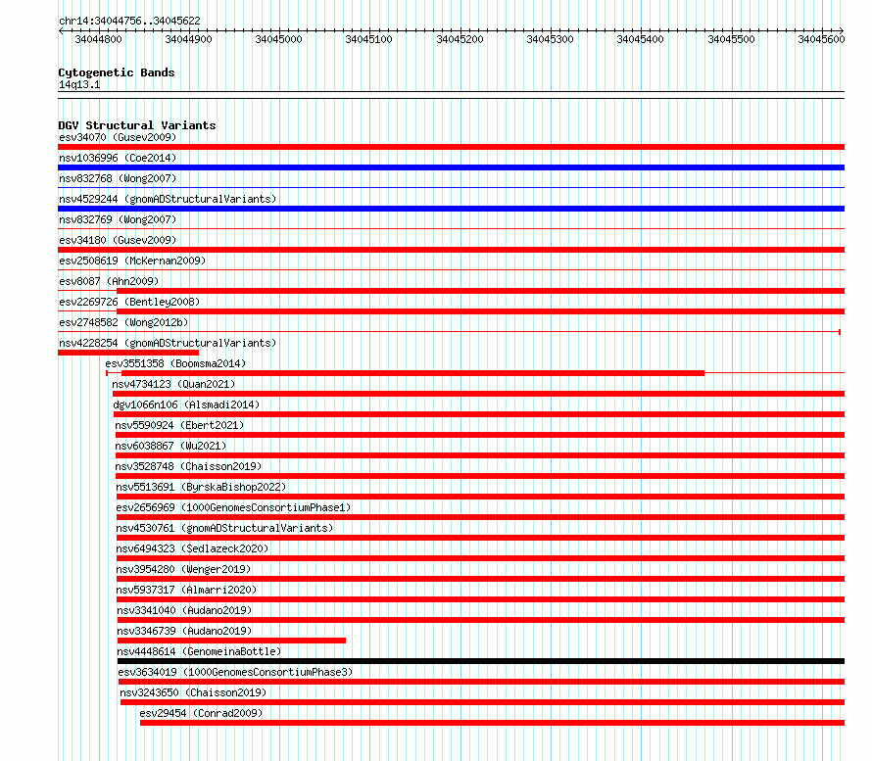
Task: Click ruler position 34045100
Action: [x=368, y=39]
